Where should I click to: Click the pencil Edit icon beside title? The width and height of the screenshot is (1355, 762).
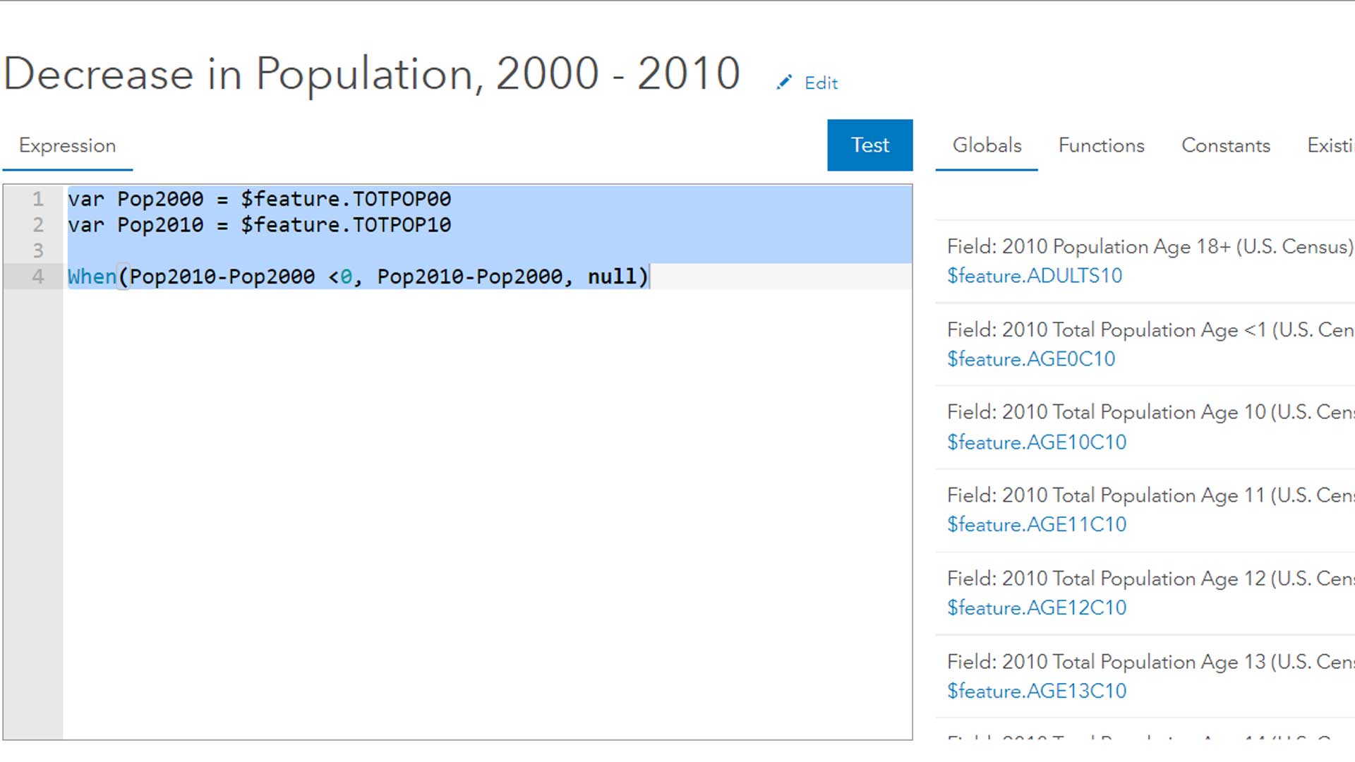tap(783, 83)
